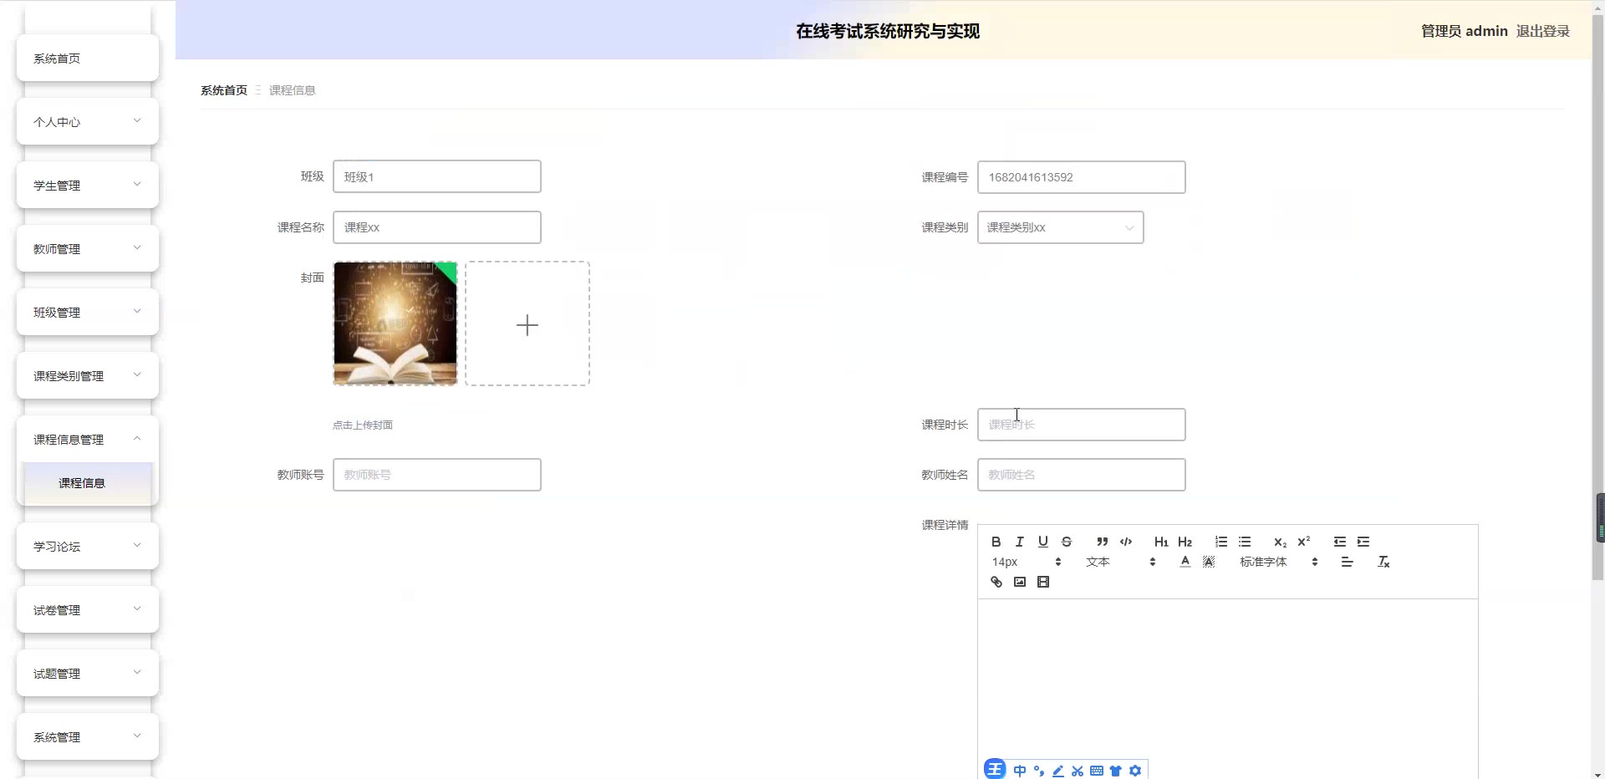Viewport: 1605px width, 779px height.
Task: Open the 班级管理 sidebar menu
Action: pos(88,313)
